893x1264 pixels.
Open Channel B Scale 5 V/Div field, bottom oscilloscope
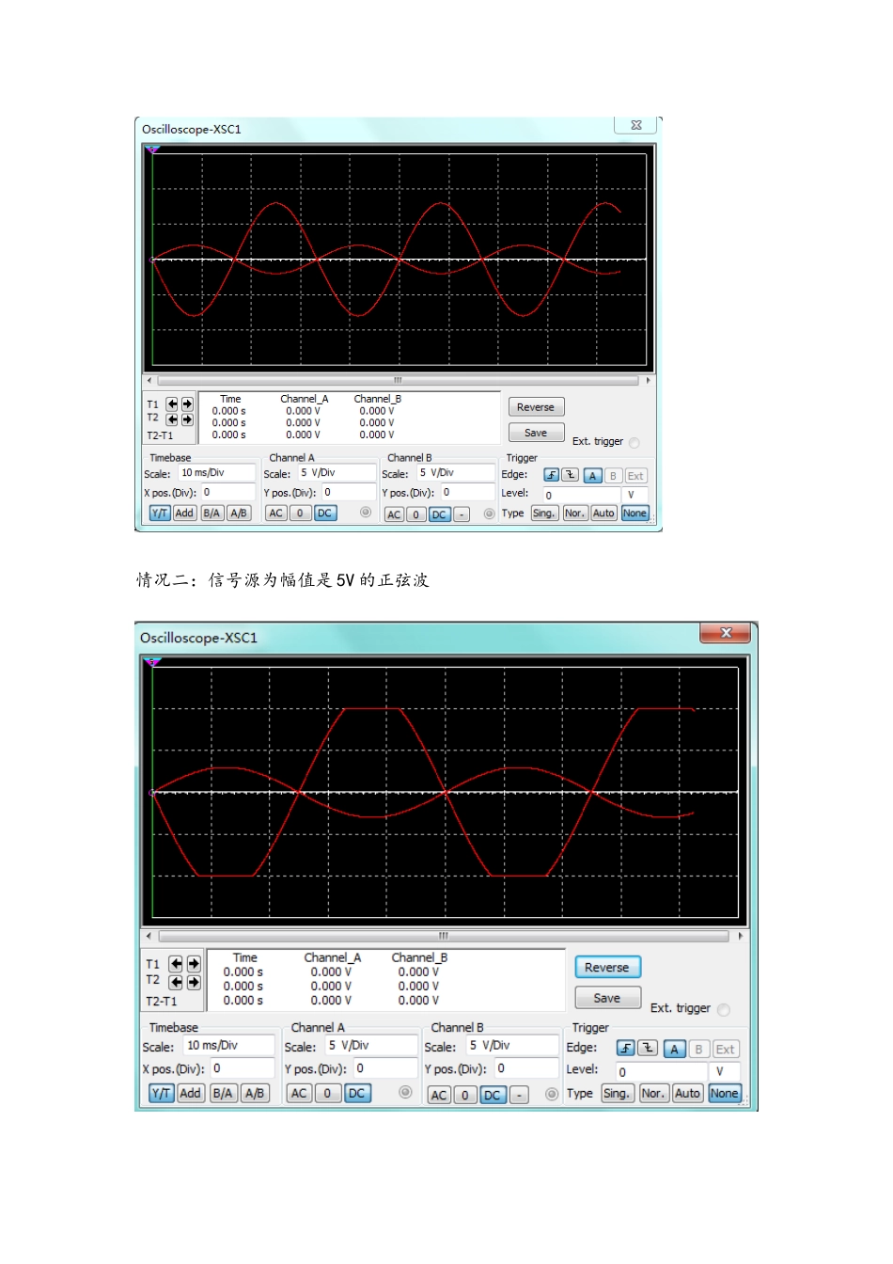(x=511, y=1046)
